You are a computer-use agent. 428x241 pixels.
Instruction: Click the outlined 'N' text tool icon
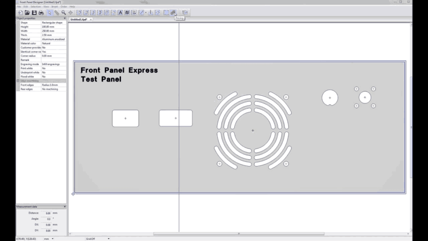[x=127, y=12]
